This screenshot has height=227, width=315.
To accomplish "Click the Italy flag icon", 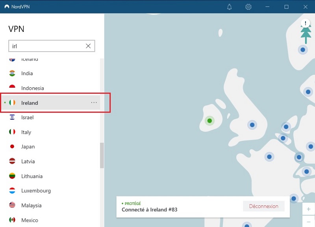I will [x=12, y=132].
